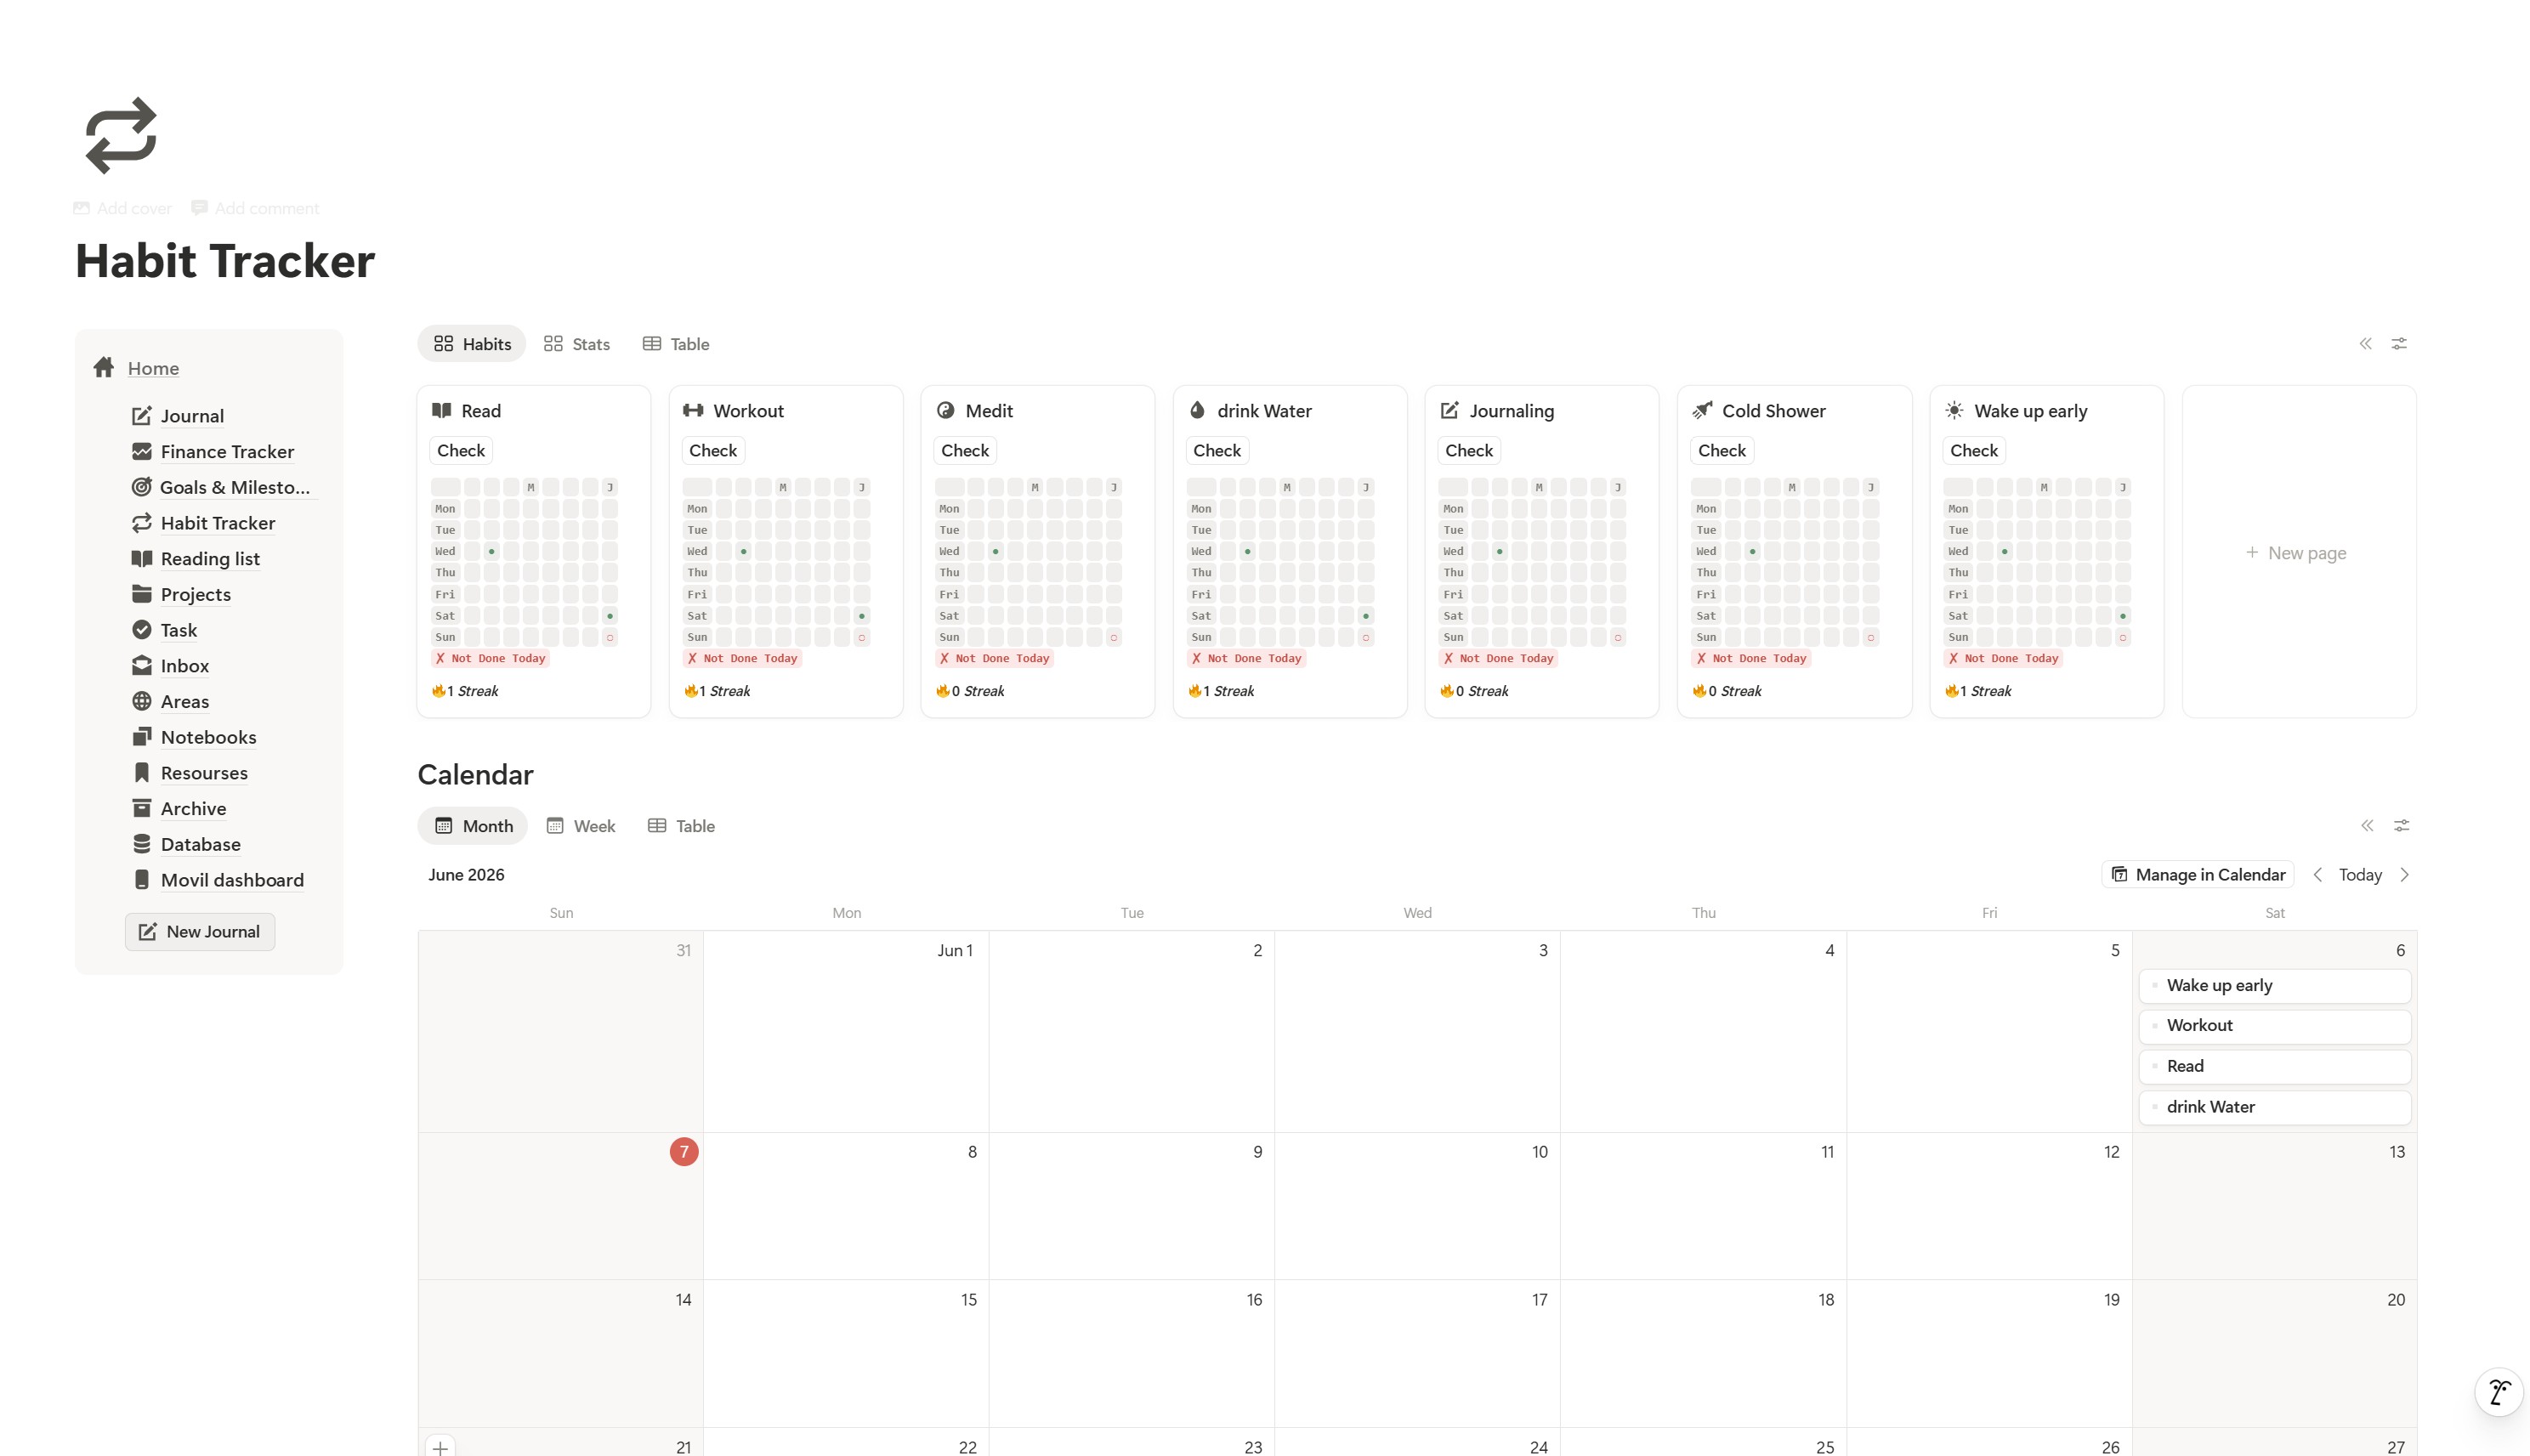Click the Goals & Milestones target icon
Image resolution: width=2530 pixels, height=1456 pixels.
pyautogui.click(x=142, y=487)
